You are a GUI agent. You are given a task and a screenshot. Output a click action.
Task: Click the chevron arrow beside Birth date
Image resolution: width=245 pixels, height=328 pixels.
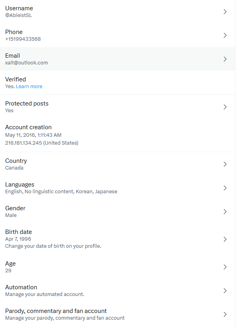[x=225, y=239]
